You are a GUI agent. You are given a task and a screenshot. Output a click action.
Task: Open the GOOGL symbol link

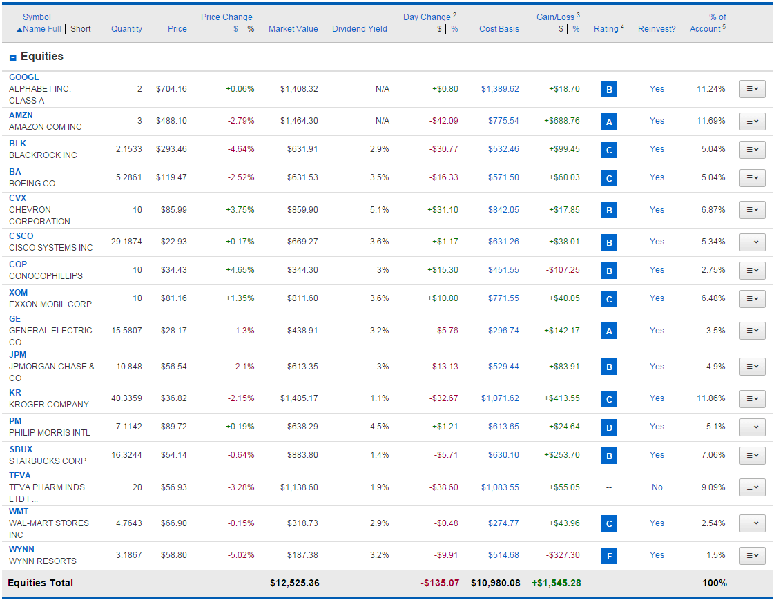[23, 77]
